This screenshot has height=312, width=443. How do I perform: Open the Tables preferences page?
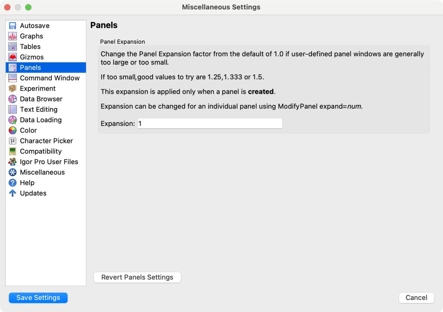point(29,46)
